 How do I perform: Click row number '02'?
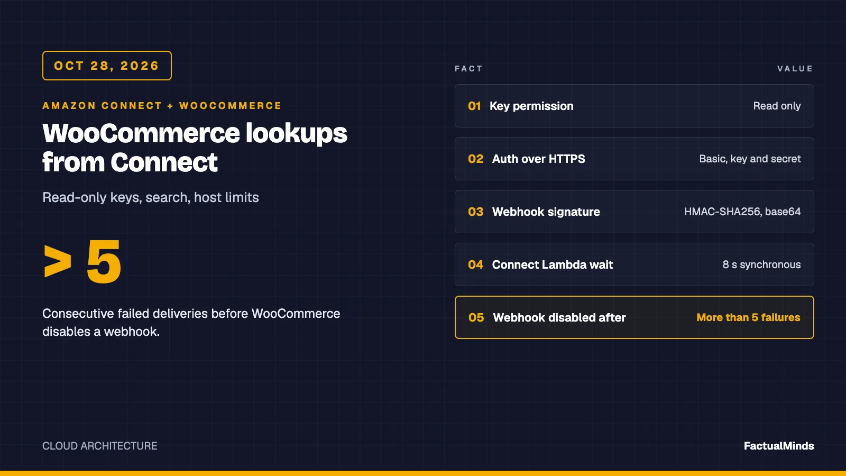click(475, 159)
